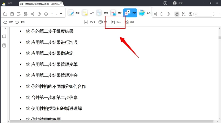Zoom out with the minus circle icon
The width and height of the screenshot is (221, 123).
pos(162,14)
